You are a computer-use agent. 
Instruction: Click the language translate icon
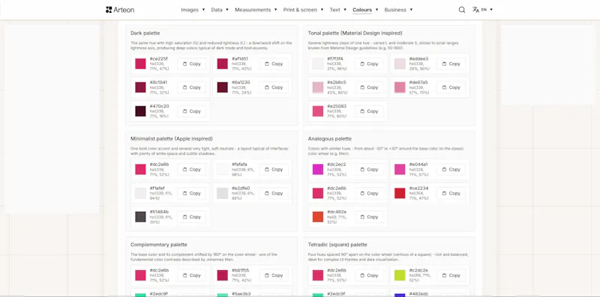pyautogui.click(x=475, y=10)
